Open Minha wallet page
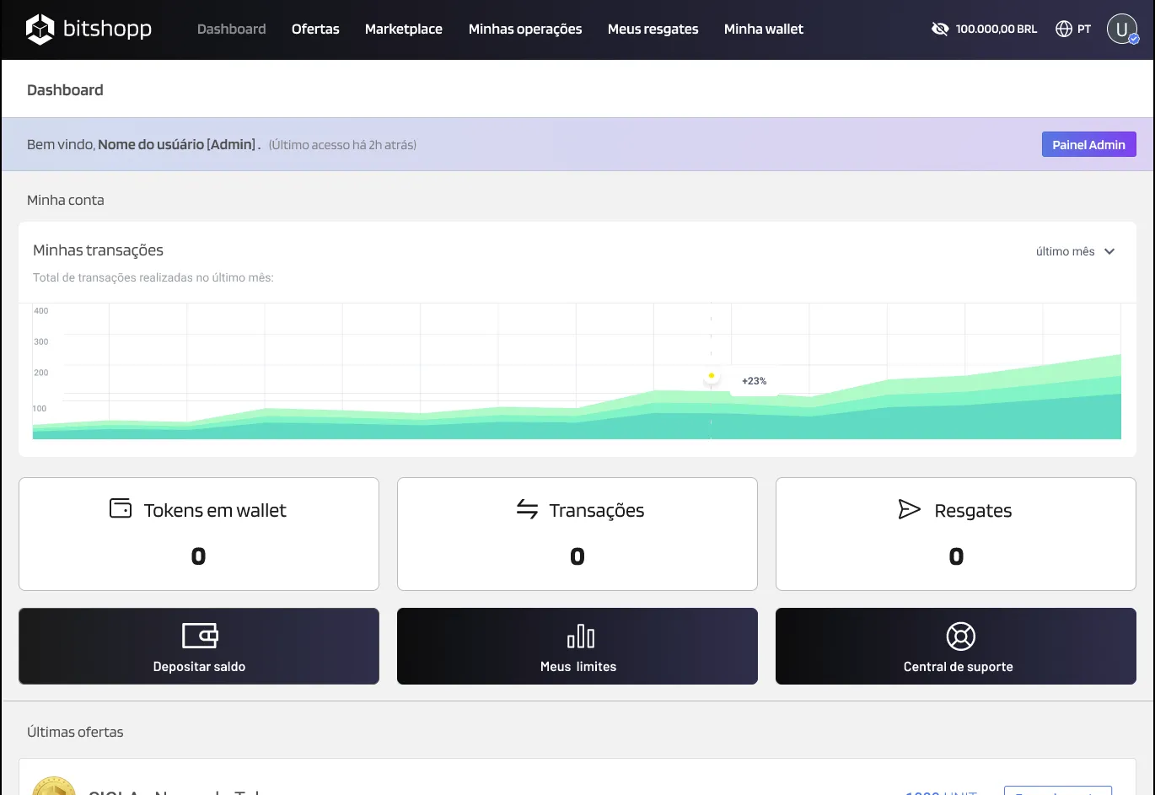The image size is (1155, 795). (x=764, y=30)
